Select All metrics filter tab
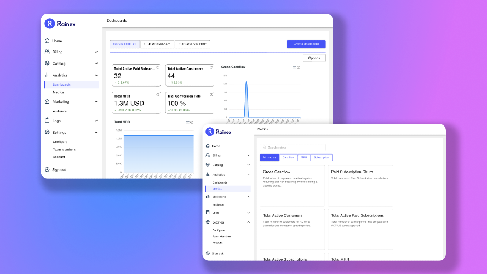This screenshot has width=487, height=274. [x=270, y=157]
